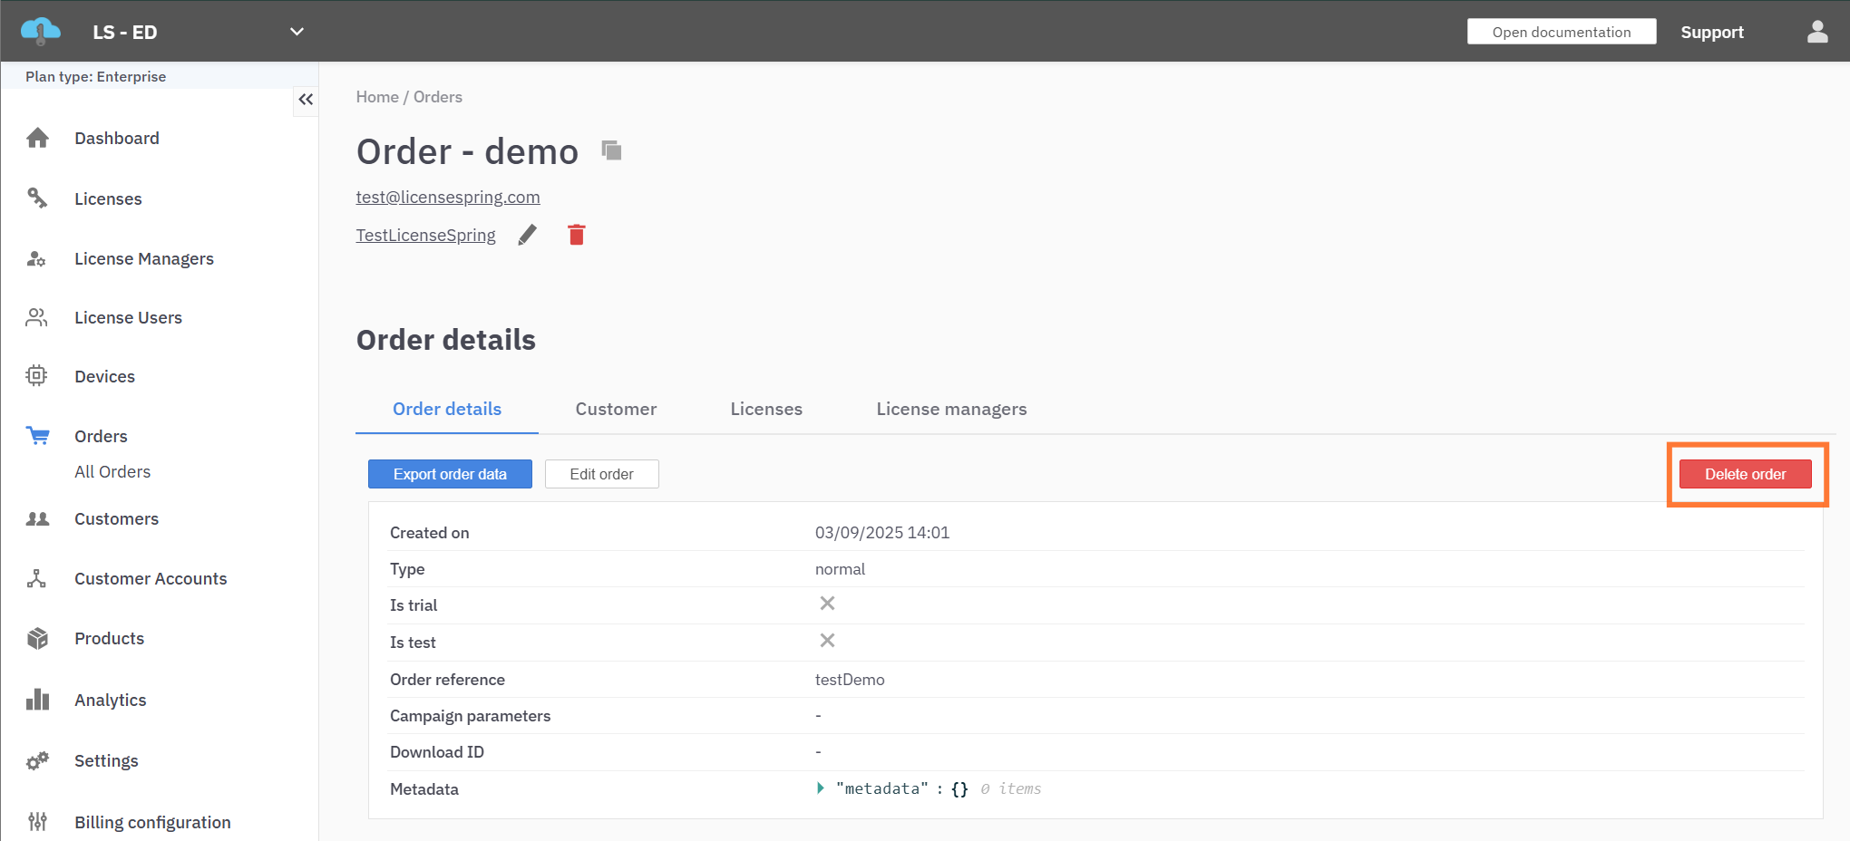Click the Analytics bar chart icon
1850x841 pixels.
[37, 700]
